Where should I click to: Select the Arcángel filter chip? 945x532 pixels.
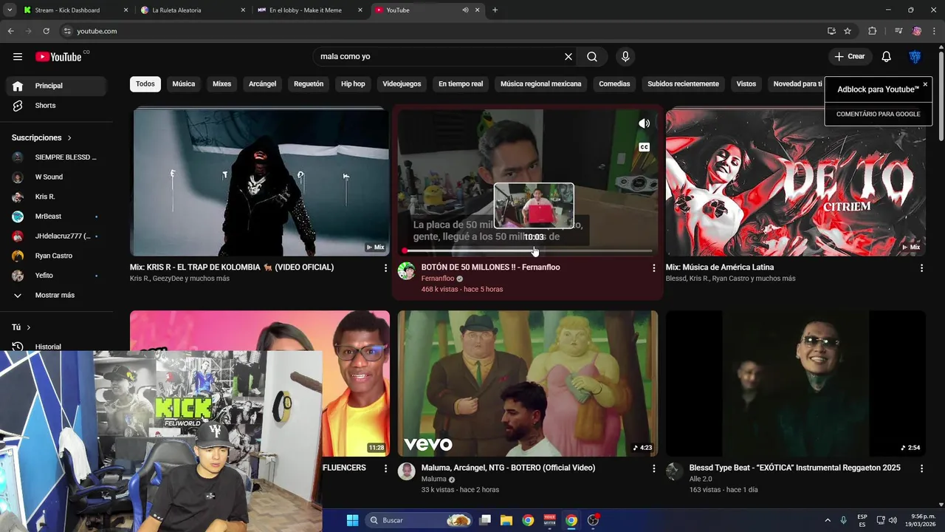pos(262,84)
